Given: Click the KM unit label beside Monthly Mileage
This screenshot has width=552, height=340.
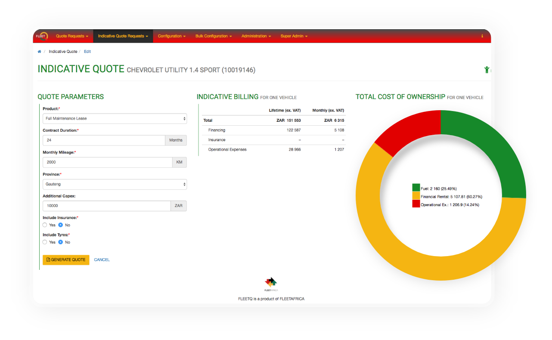Looking at the screenshot, I should click(179, 162).
